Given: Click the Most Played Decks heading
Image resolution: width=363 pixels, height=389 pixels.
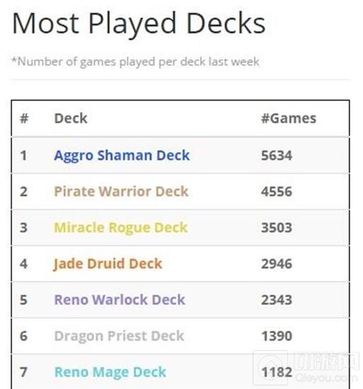Looking at the screenshot, I should (x=139, y=24).
